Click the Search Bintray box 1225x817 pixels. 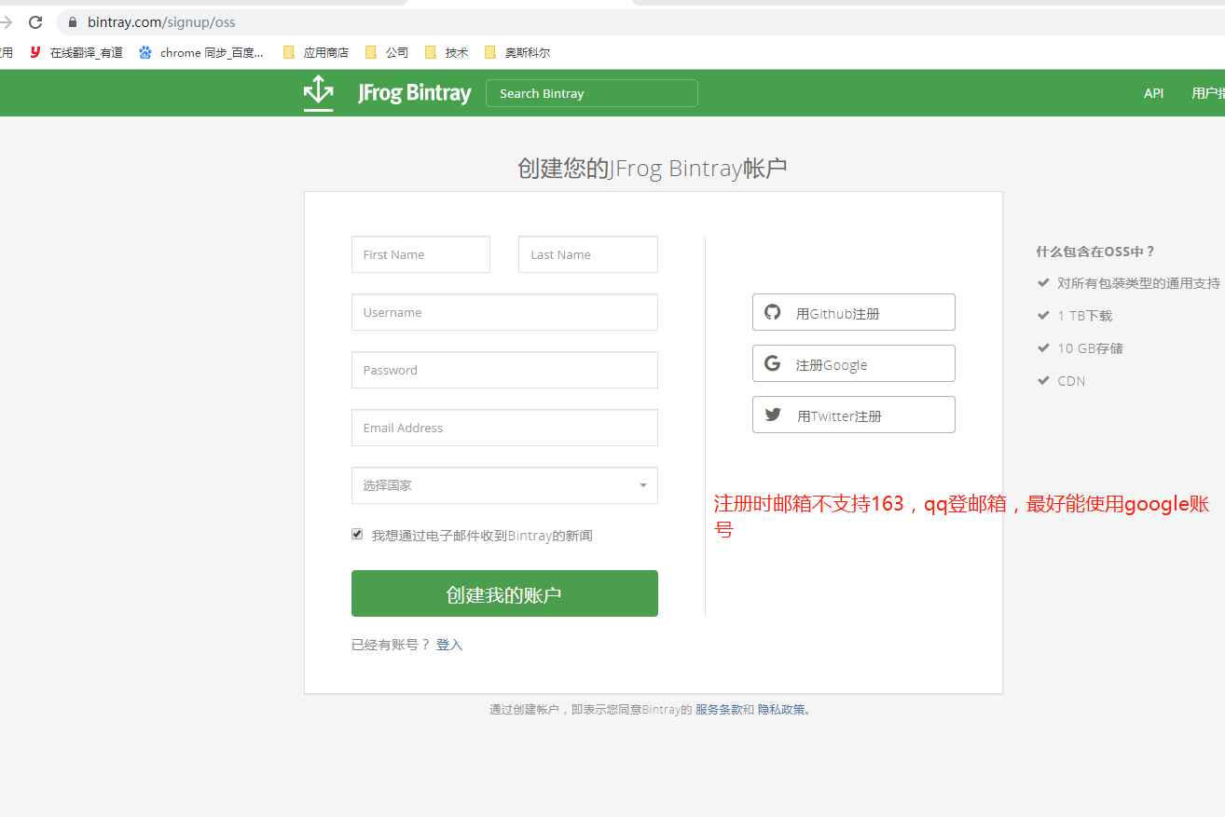pos(592,93)
